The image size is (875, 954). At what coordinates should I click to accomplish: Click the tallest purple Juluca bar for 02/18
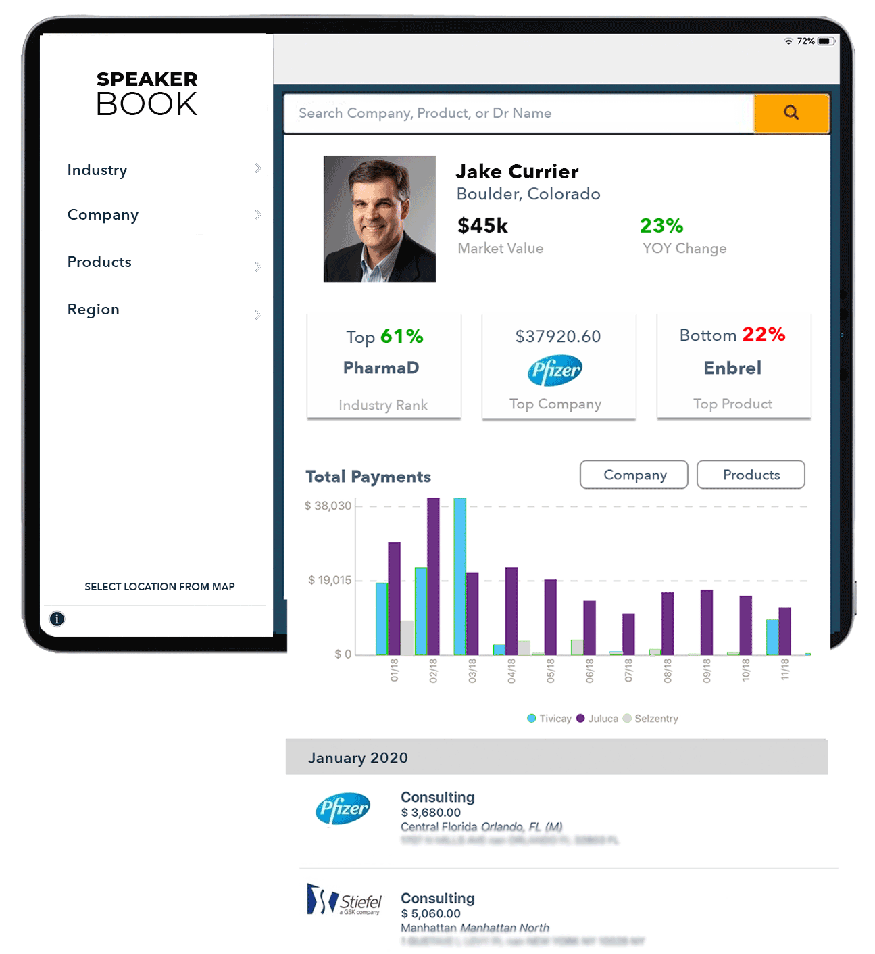[433, 576]
